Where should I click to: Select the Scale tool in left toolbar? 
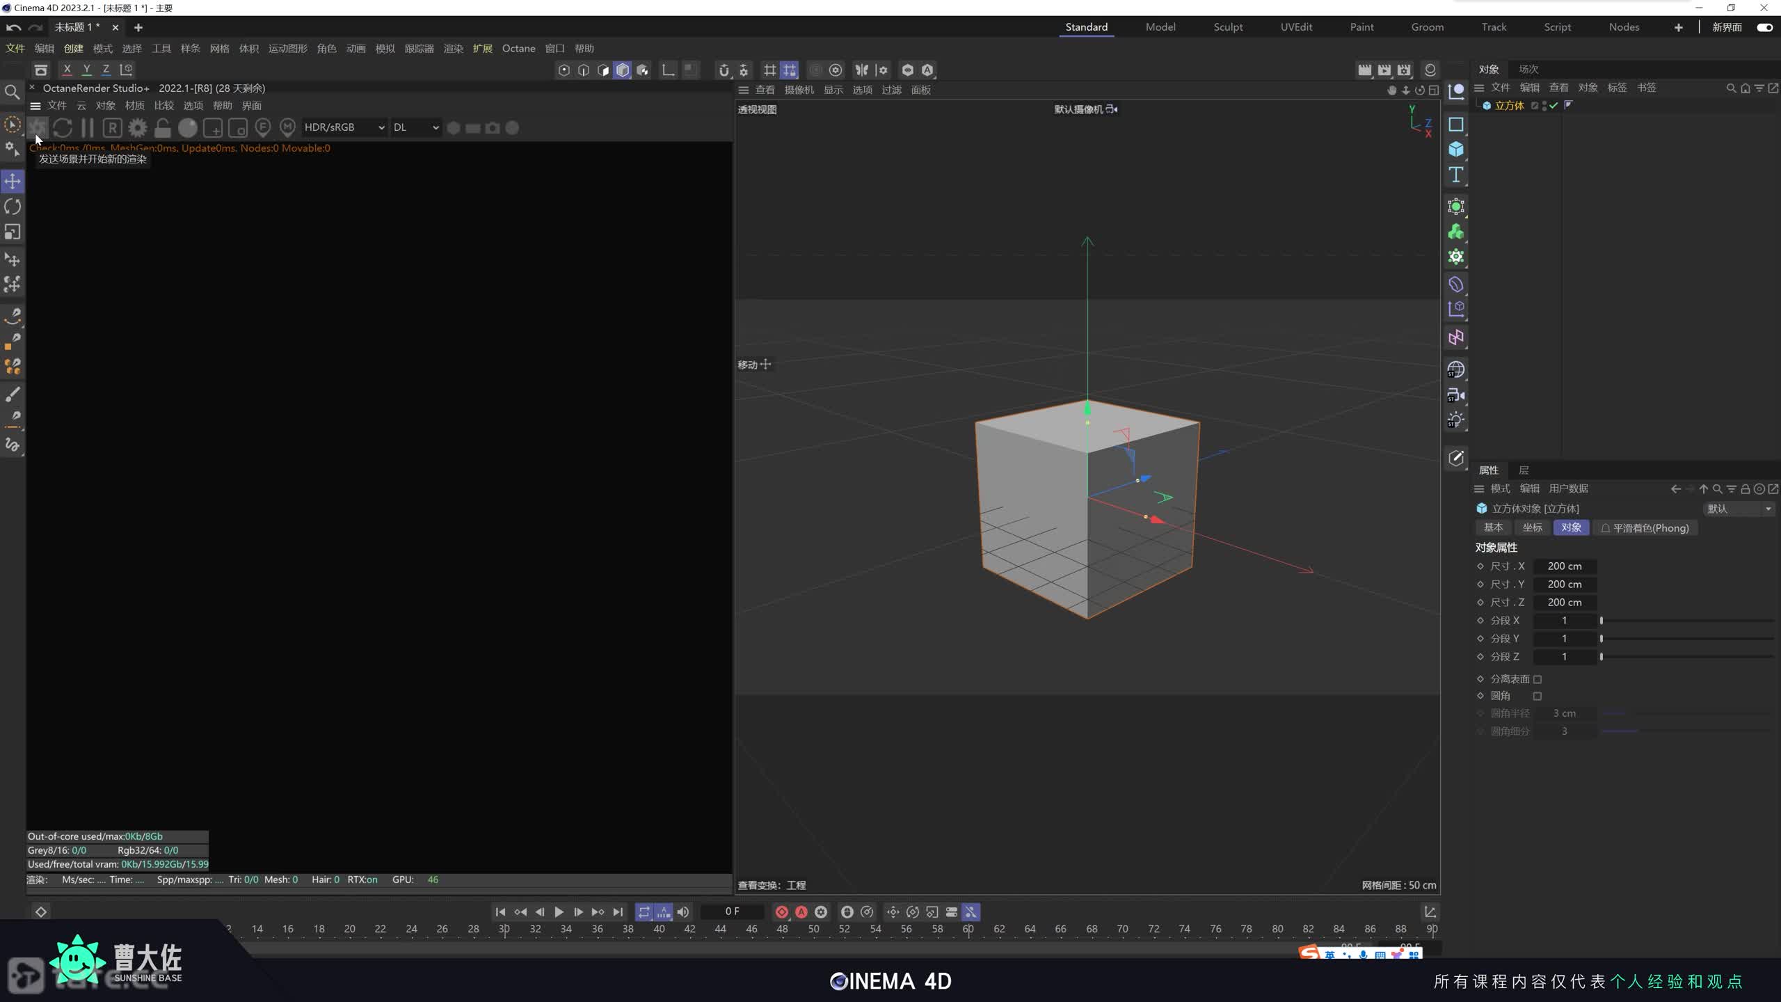13,232
